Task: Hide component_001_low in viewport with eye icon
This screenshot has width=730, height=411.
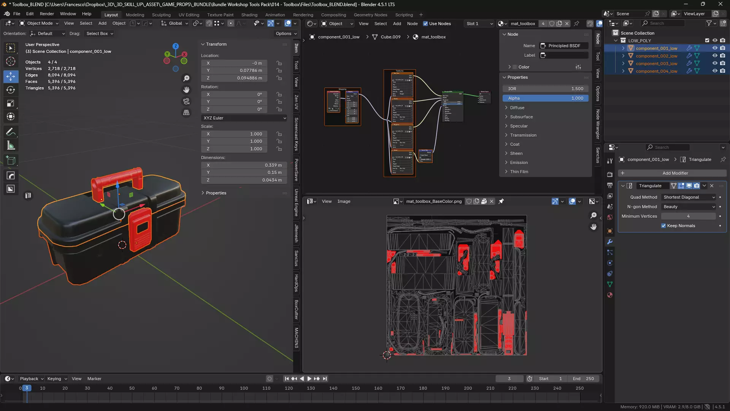Action: tap(715, 48)
